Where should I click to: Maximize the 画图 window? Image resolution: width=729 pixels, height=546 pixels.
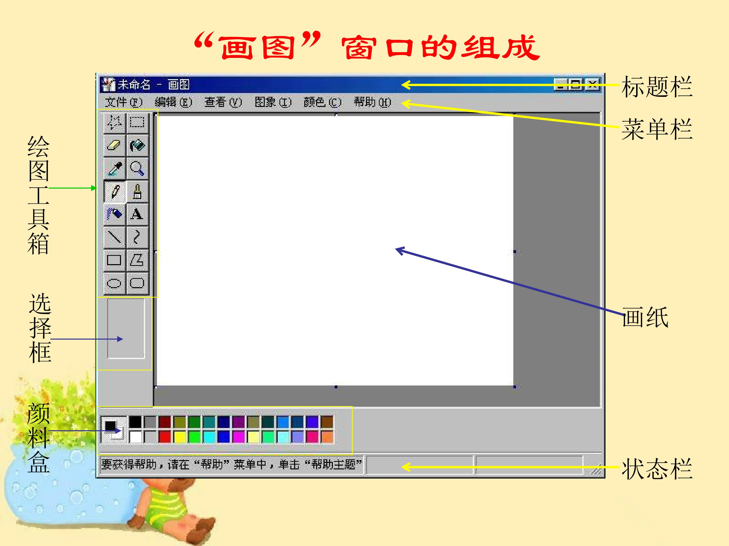click(x=575, y=85)
